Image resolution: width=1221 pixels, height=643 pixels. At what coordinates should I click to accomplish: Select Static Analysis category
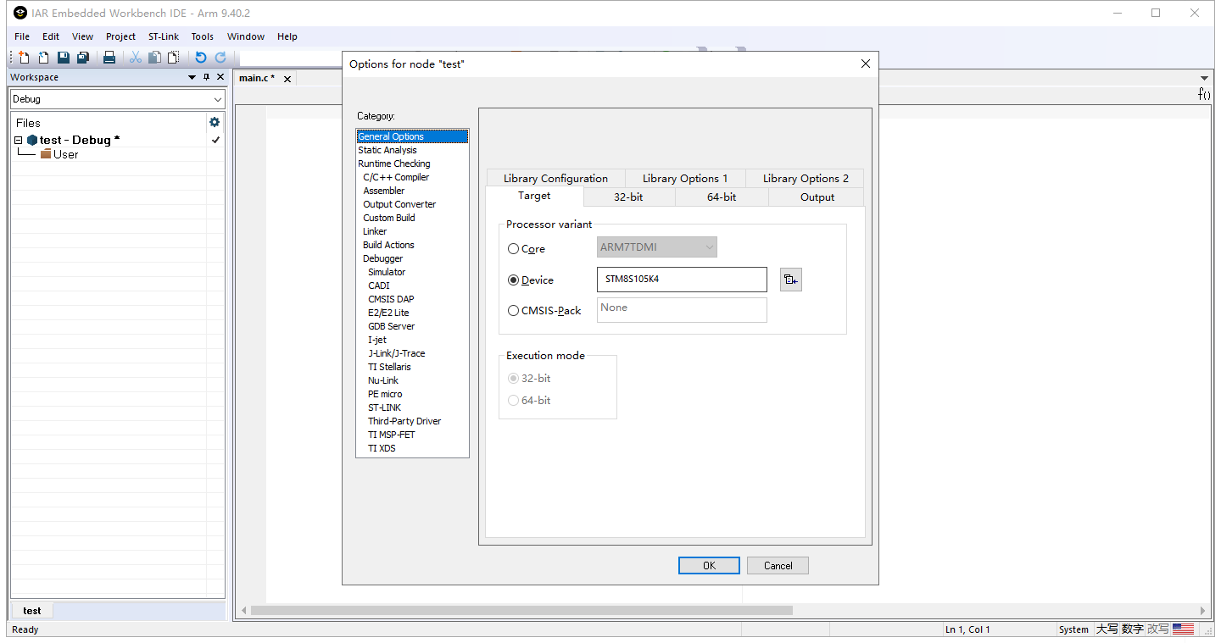[387, 150]
